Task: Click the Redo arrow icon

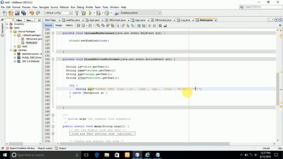Action: point(38,13)
